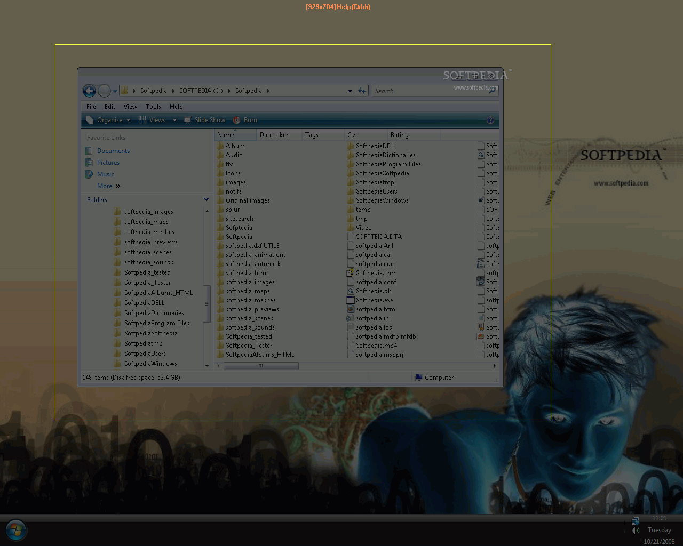The height and width of the screenshot is (546, 683).
Task: Open Documents favorite link
Action: pyautogui.click(x=113, y=151)
